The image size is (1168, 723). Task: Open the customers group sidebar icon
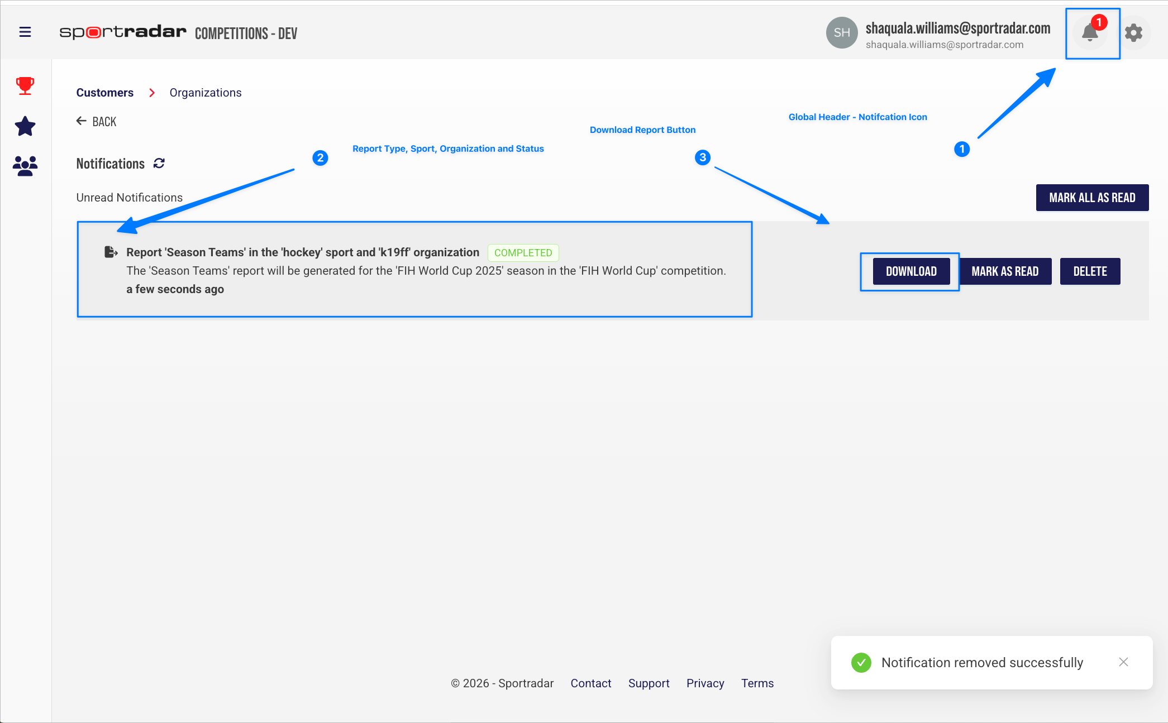point(25,166)
